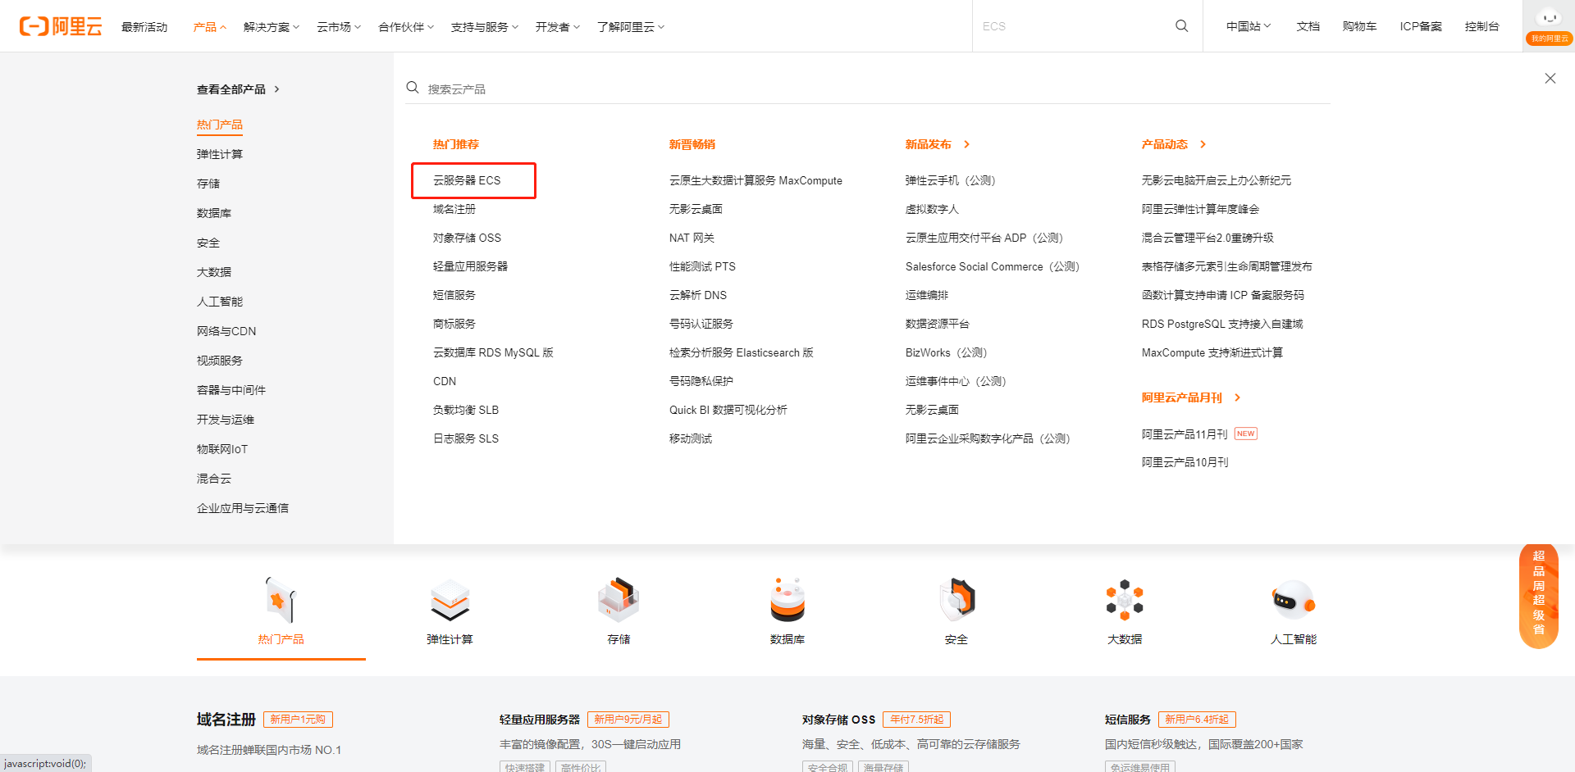Image resolution: width=1575 pixels, height=772 pixels.
Task: Select 数据库 in the left category list
Action: click(x=214, y=213)
